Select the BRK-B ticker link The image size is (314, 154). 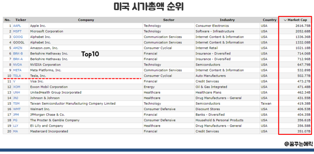(18, 54)
